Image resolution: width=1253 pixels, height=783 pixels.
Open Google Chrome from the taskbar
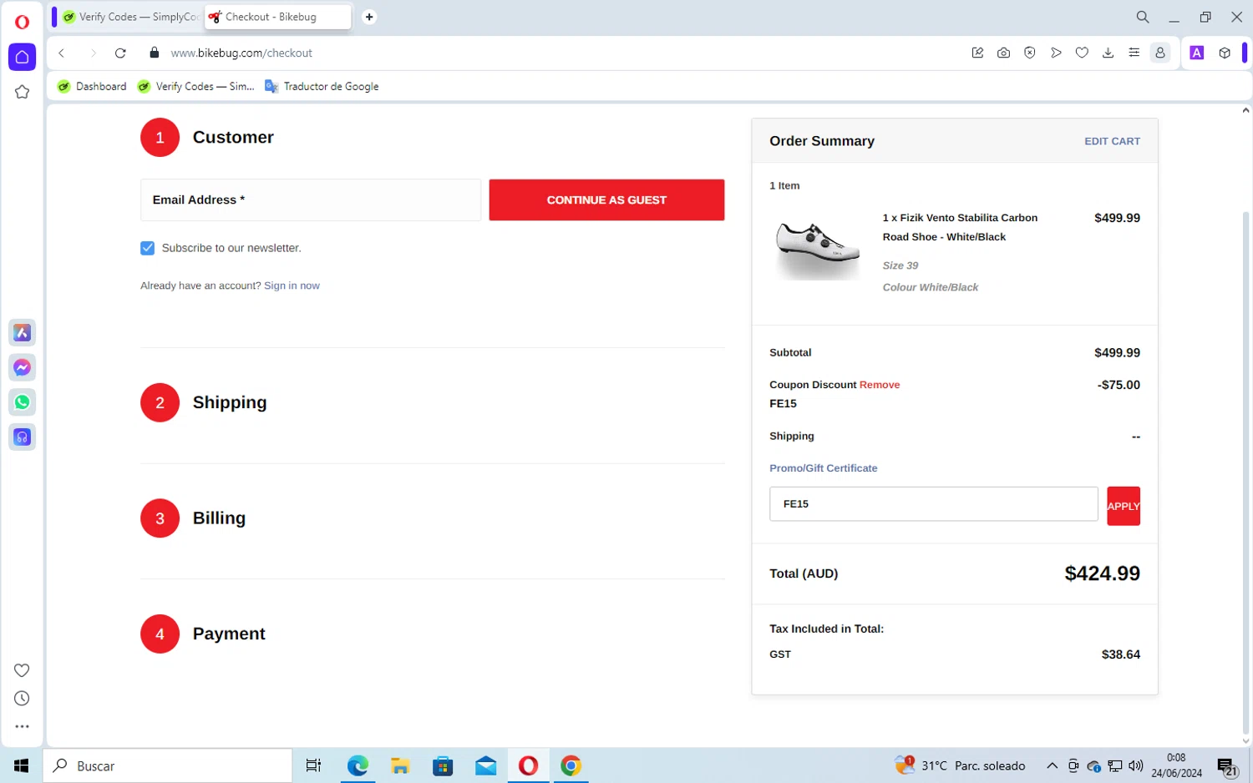click(571, 765)
